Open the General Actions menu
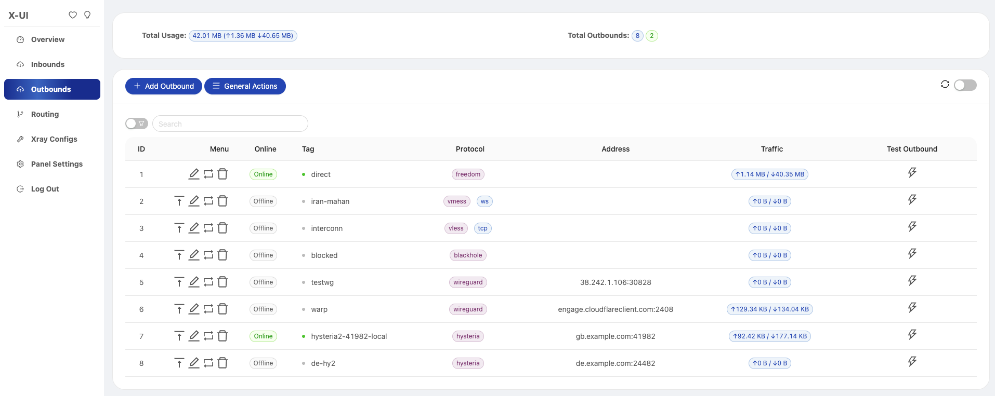 coord(245,86)
